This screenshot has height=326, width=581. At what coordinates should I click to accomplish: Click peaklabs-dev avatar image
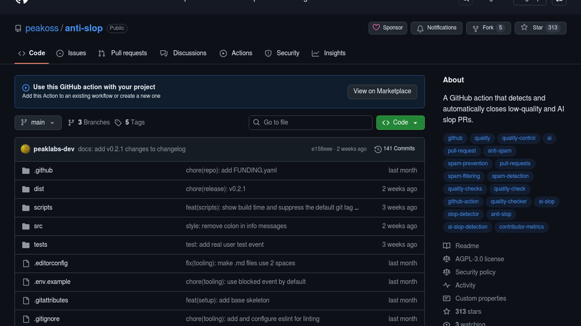tap(25, 149)
